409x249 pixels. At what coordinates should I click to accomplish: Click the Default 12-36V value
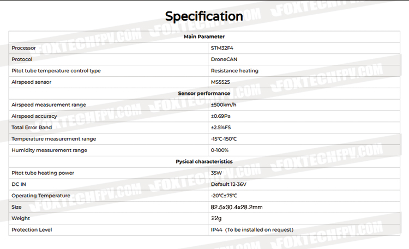[x=228, y=184]
